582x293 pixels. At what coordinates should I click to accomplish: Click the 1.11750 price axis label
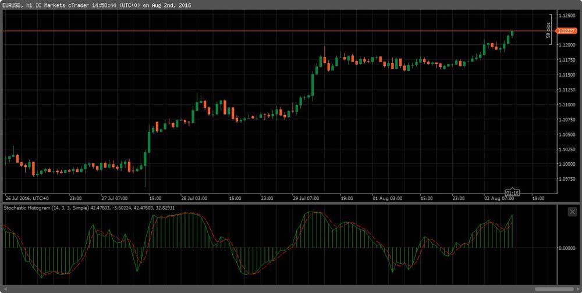pyautogui.click(x=566, y=60)
